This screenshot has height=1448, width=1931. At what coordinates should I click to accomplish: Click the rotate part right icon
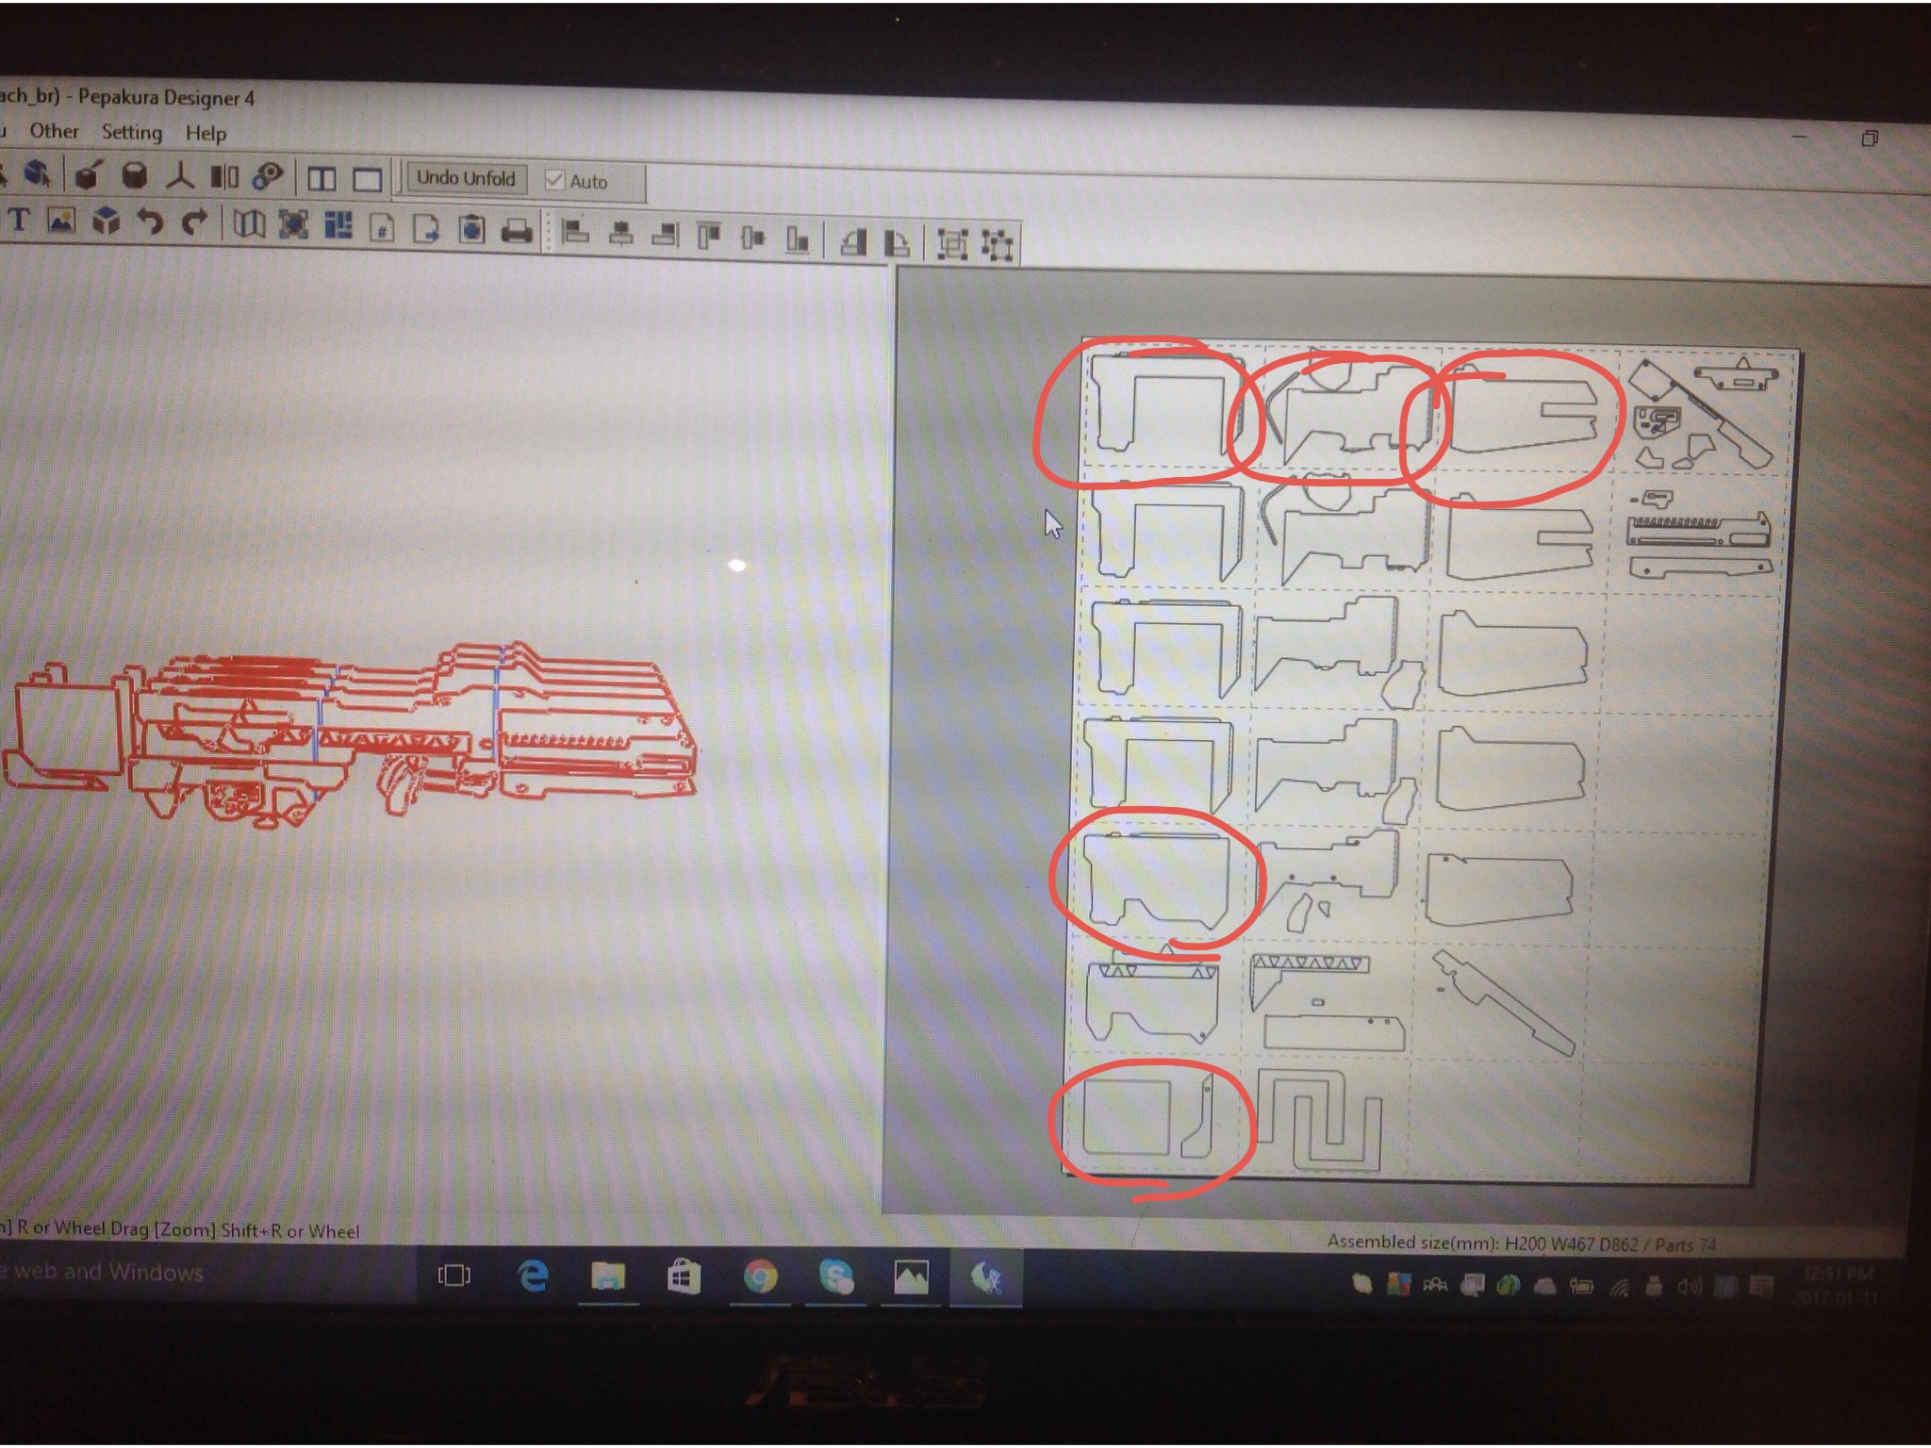coord(897,243)
